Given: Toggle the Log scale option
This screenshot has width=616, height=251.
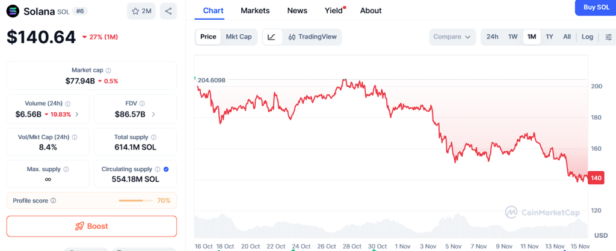Looking at the screenshot, I should 588,37.
